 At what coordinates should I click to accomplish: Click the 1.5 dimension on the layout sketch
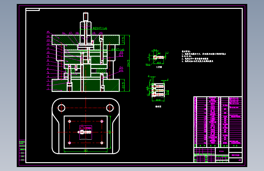pyautogui.click(x=148, y=95)
